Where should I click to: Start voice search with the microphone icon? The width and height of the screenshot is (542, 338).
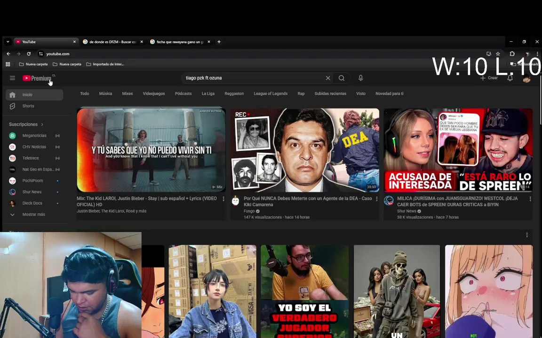coord(360,78)
